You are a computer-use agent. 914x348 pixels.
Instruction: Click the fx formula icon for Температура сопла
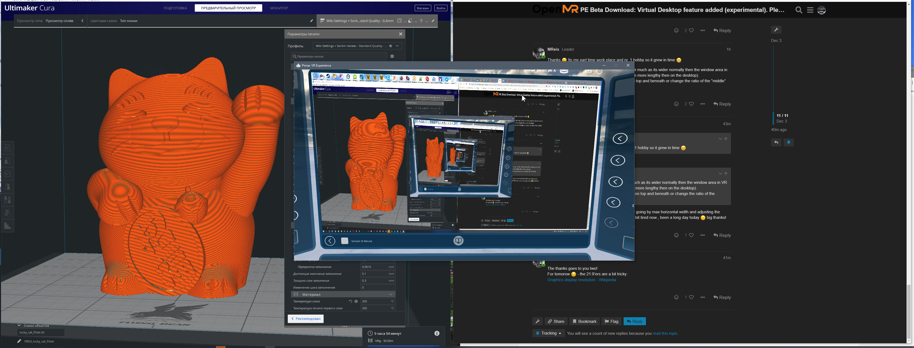coord(356,301)
